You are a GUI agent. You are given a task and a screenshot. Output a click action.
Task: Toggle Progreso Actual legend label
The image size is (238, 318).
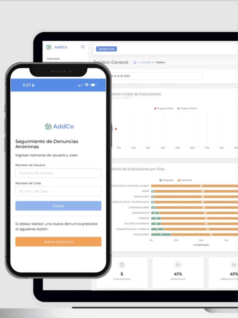[165, 108]
